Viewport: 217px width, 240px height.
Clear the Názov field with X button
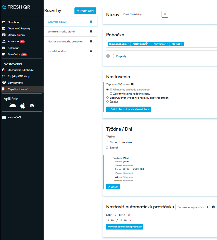pyautogui.click(x=165, y=15)
